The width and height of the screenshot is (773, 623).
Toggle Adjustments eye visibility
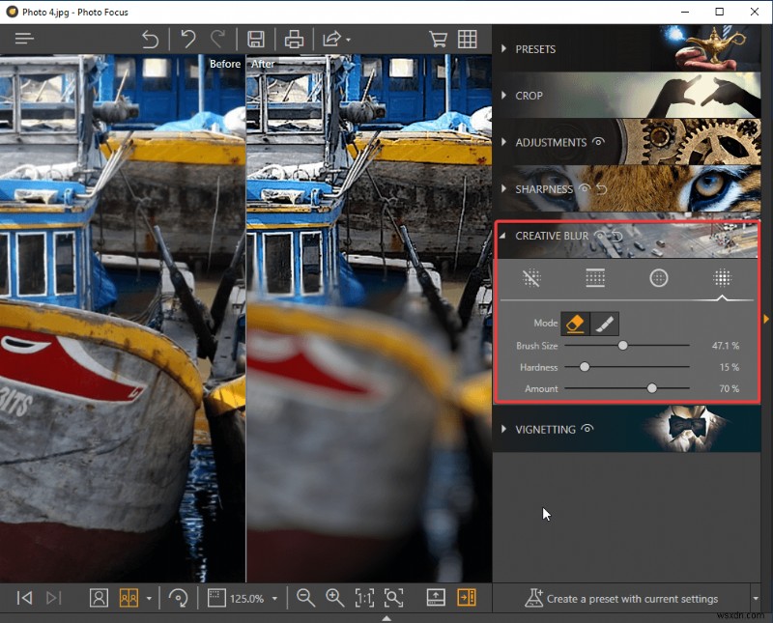click(598, 141)
